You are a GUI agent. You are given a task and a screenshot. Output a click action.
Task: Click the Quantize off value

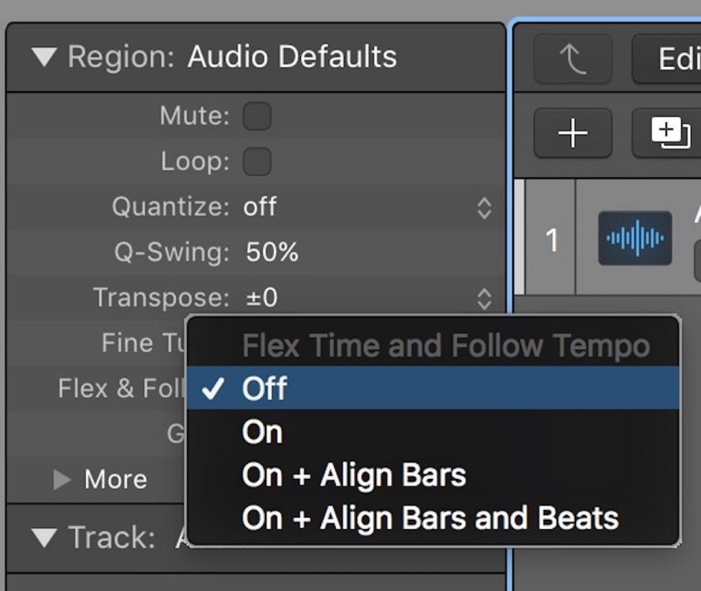coord(260,207)
